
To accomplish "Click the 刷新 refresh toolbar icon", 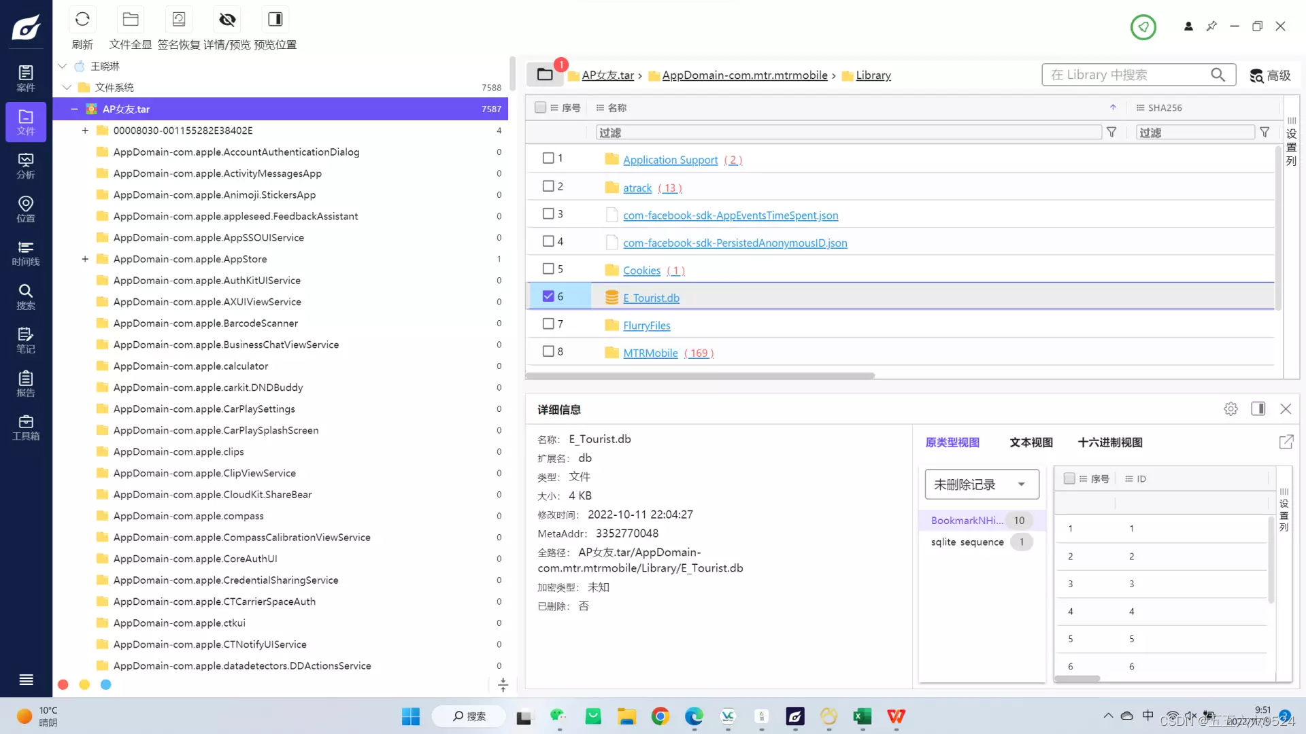I will [82, 20].
